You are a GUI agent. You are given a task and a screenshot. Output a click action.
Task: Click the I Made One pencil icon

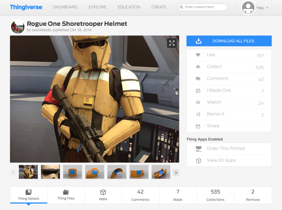(x=198, y=91)
